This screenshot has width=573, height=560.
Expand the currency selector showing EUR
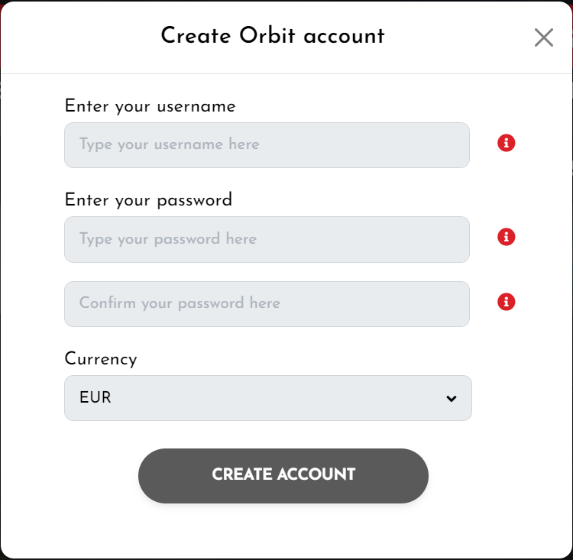coord(267,398)
